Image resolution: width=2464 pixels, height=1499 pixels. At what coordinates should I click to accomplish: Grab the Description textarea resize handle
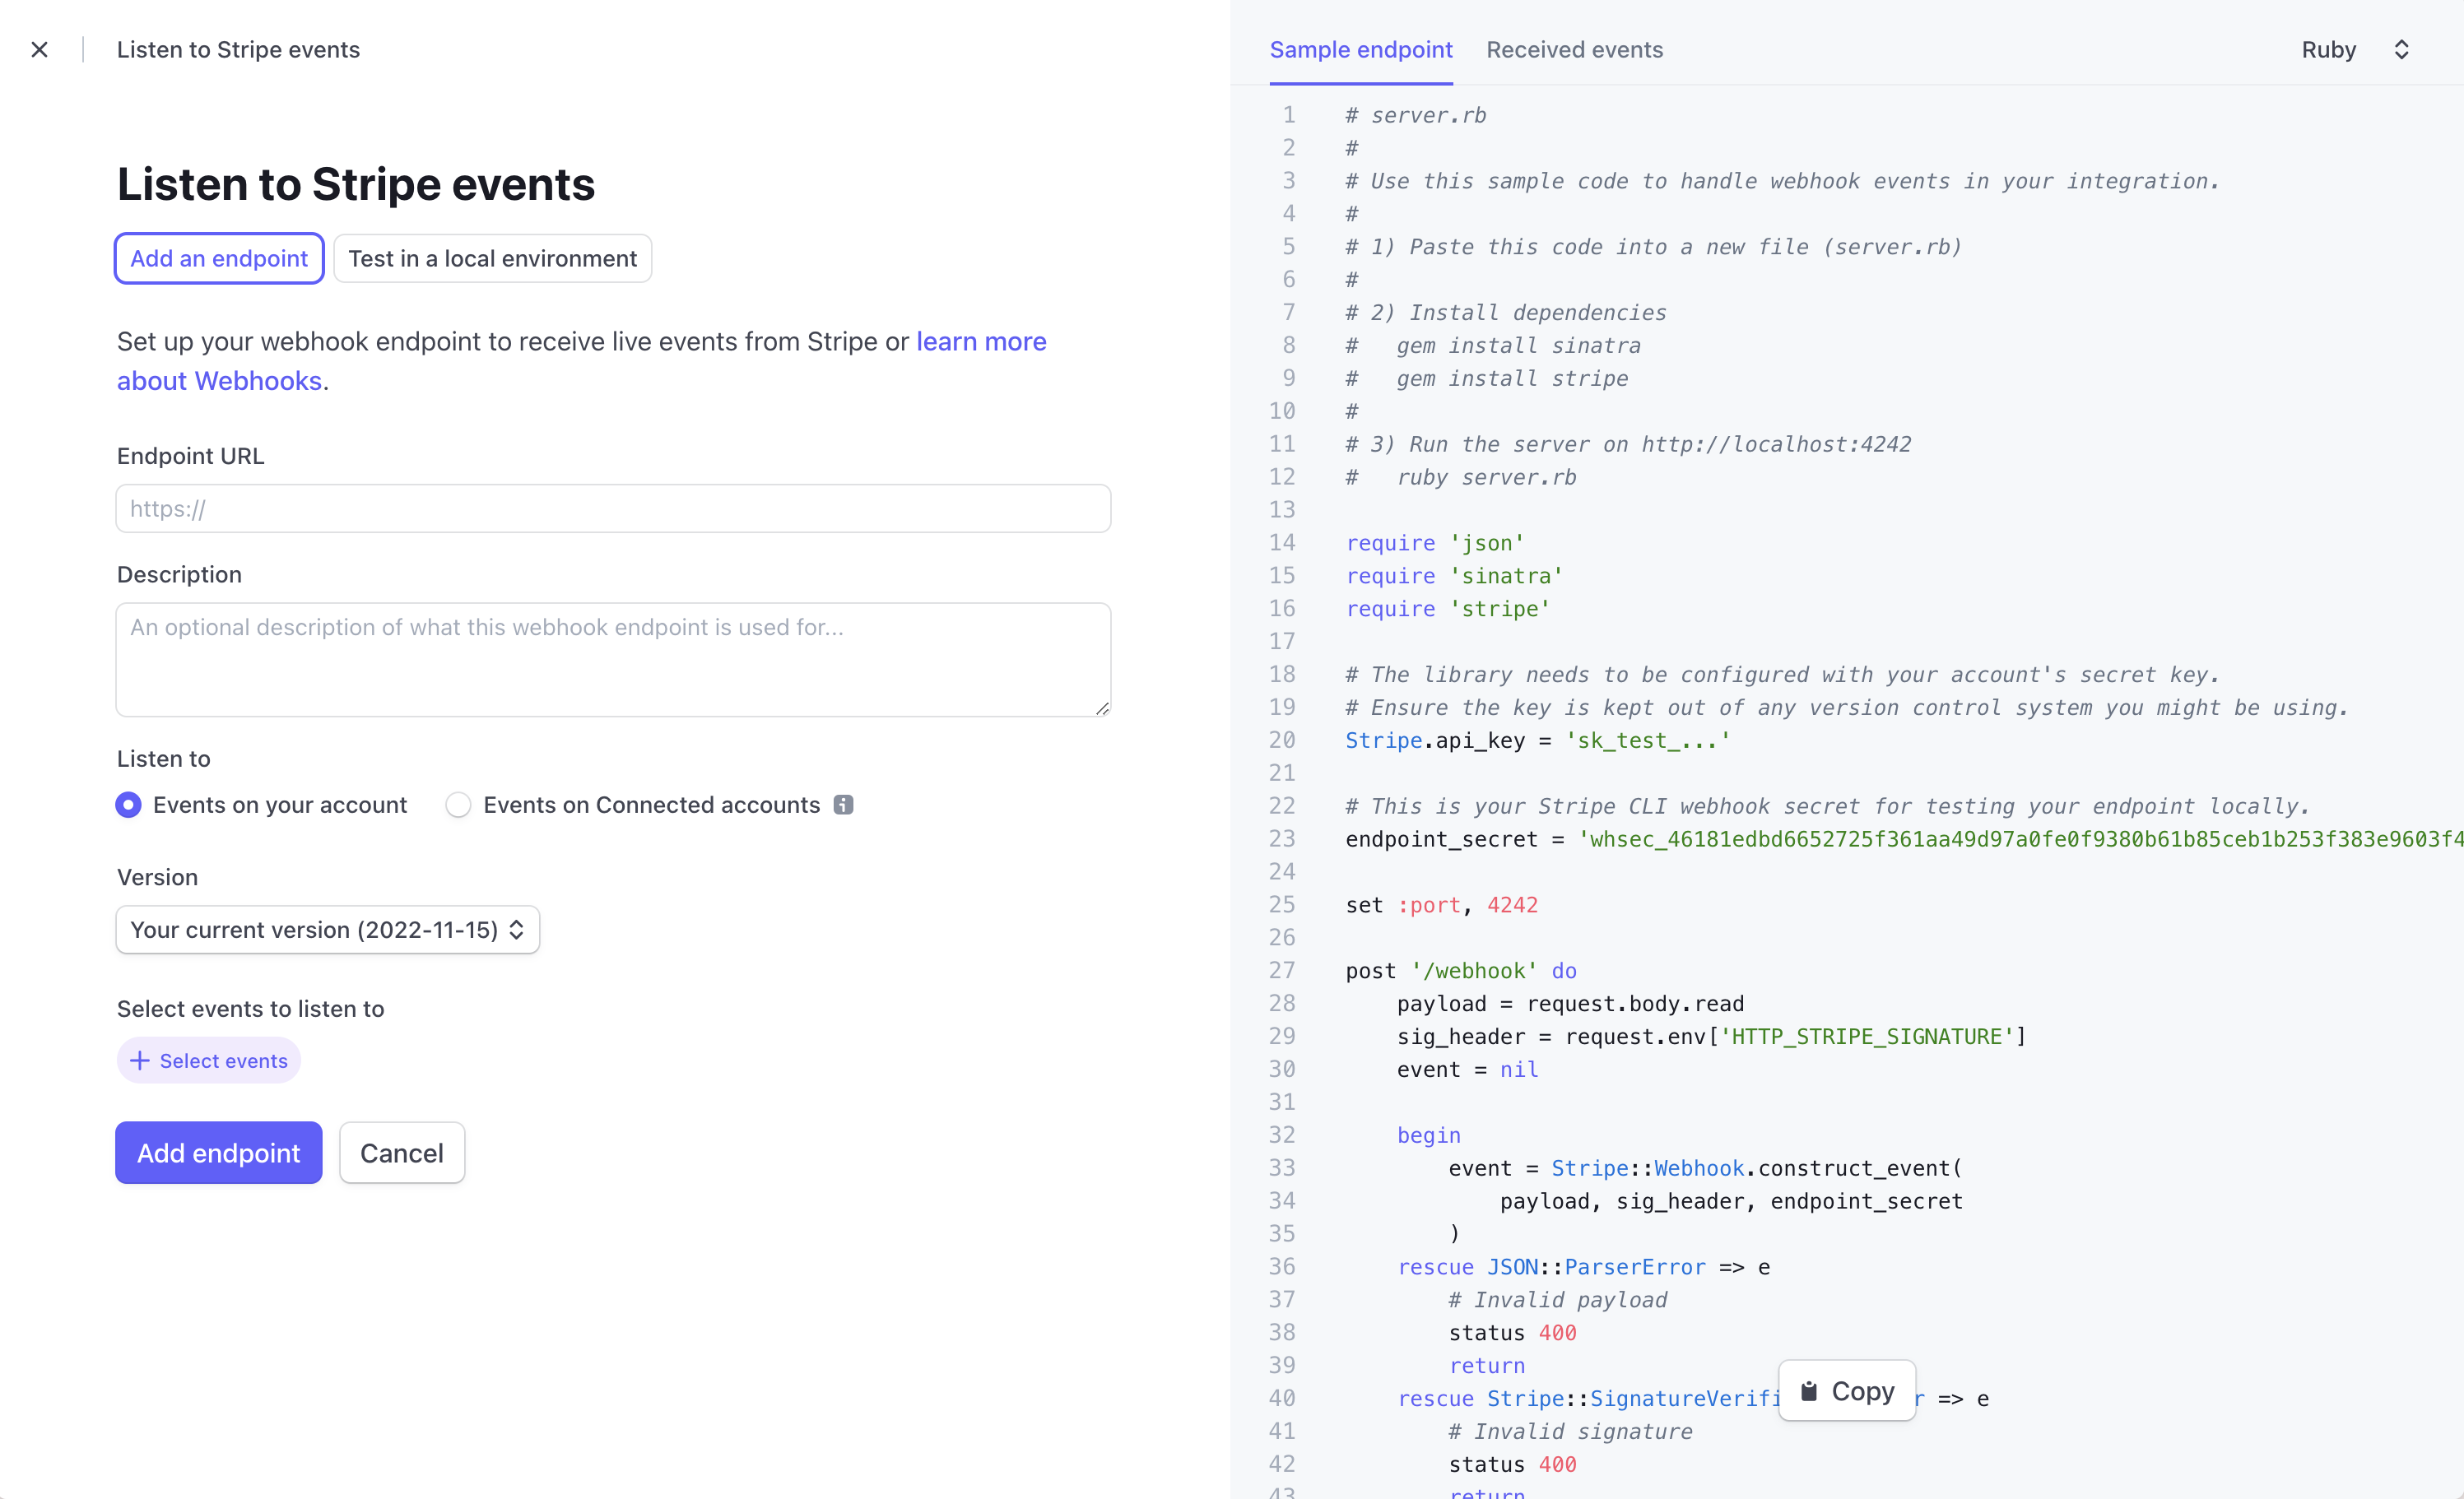[1102, 708]
